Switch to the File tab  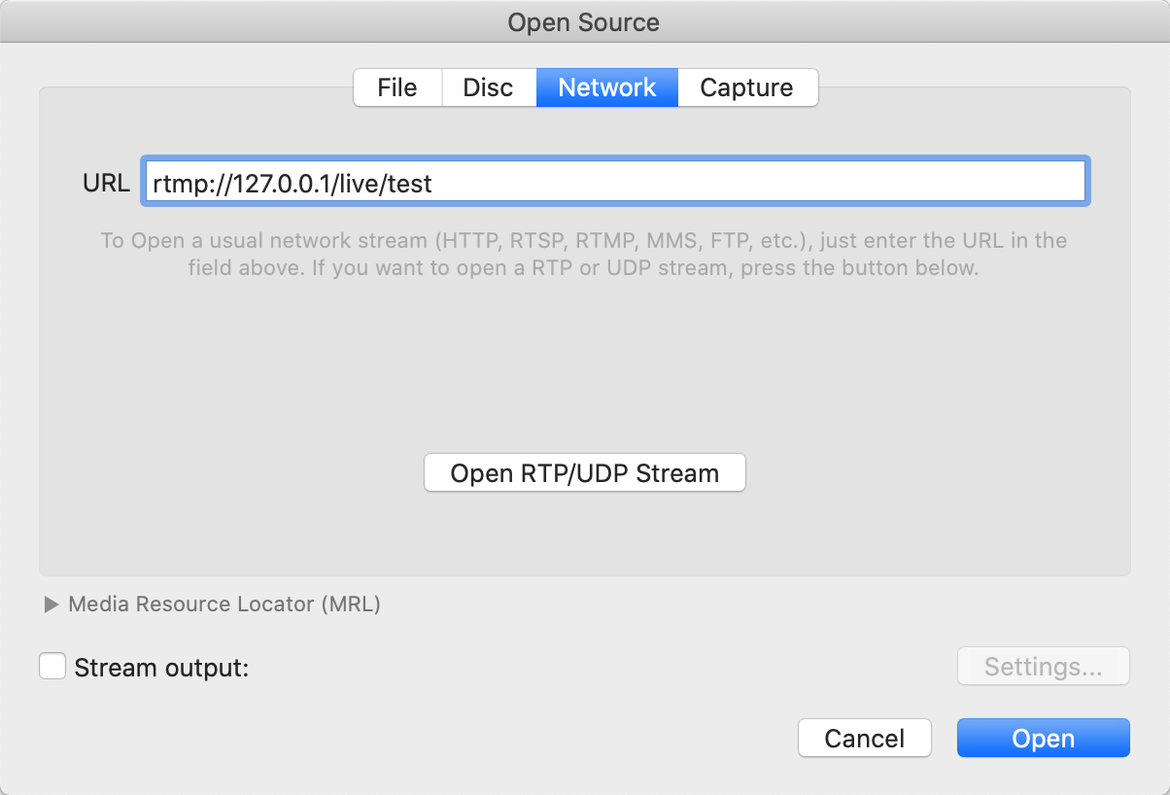(x=396, y=87)
